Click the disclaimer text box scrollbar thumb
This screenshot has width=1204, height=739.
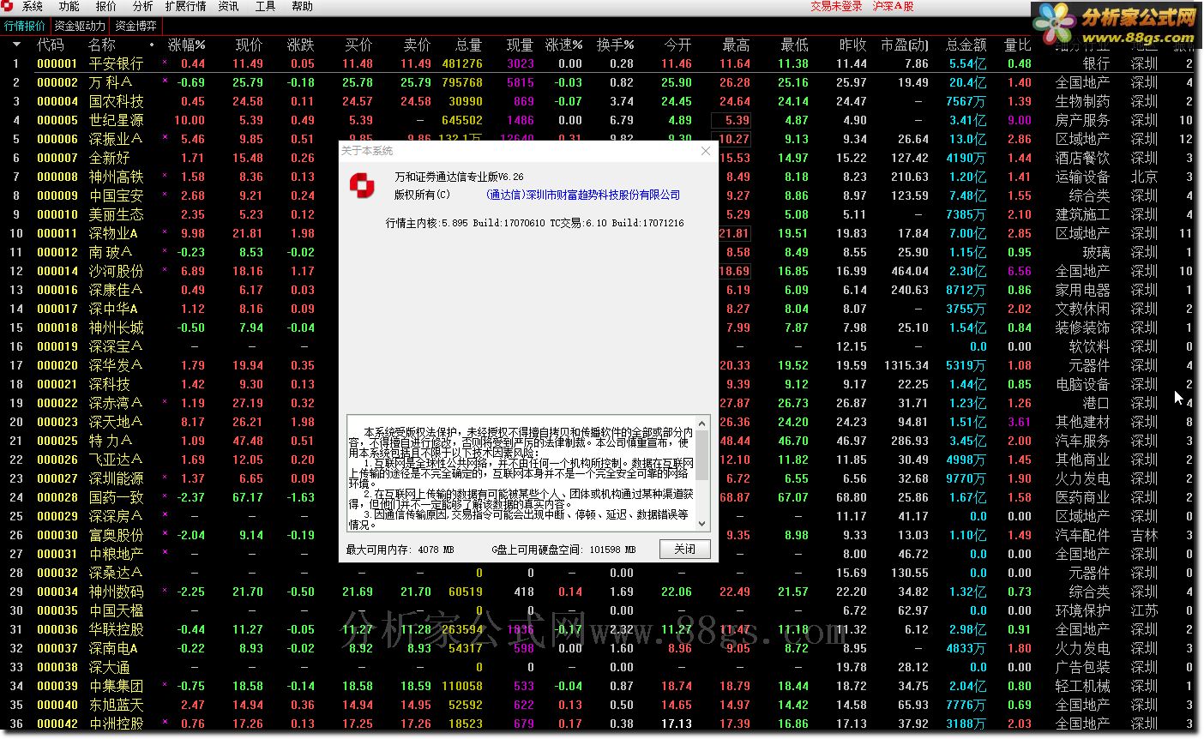pos(702,454)
